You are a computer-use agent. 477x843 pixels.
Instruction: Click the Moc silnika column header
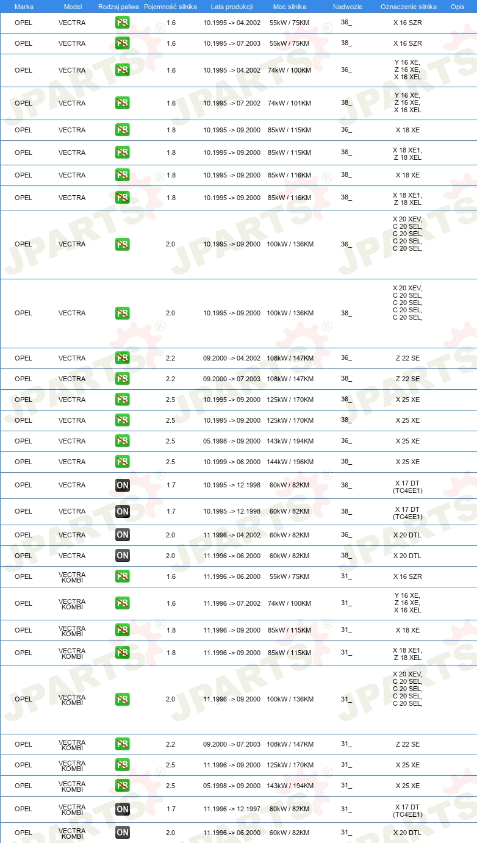pyautogui.click(x=290, y=7)
